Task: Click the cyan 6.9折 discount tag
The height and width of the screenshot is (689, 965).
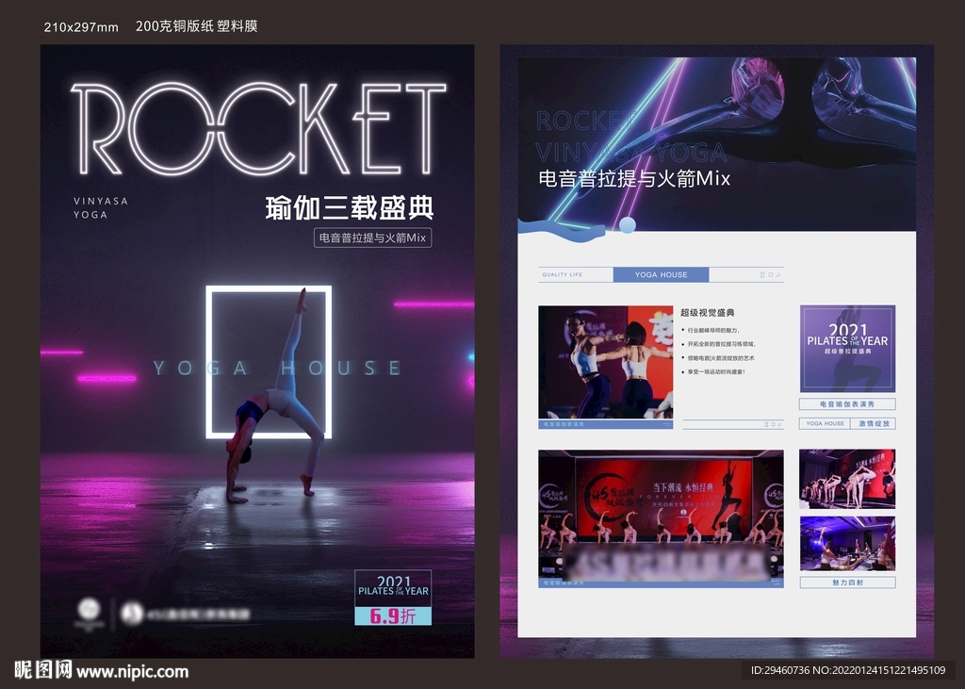Action: tap(393, 615)
